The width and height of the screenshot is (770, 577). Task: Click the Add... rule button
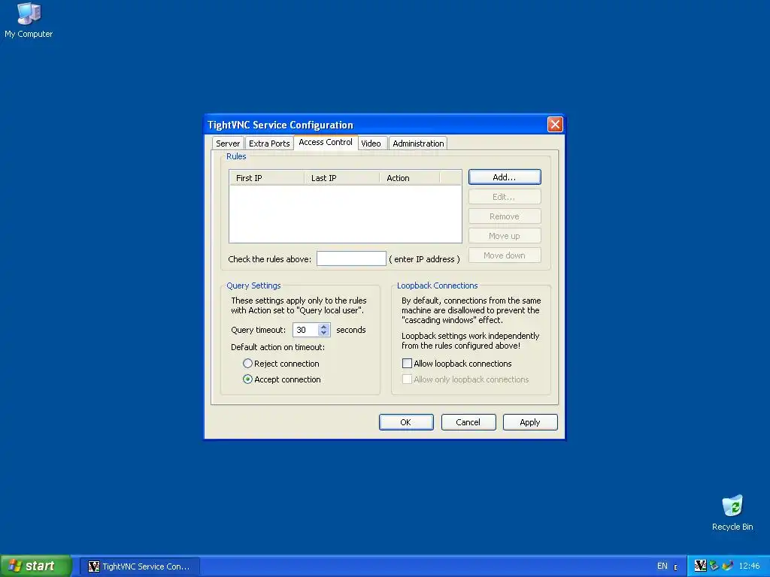click(505, 177)
